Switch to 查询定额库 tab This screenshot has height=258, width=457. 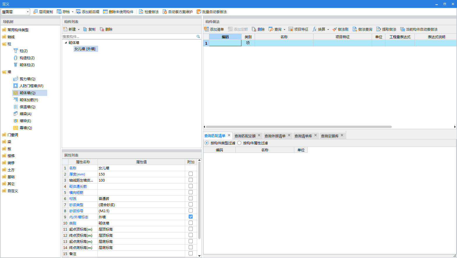click(330, 136)
